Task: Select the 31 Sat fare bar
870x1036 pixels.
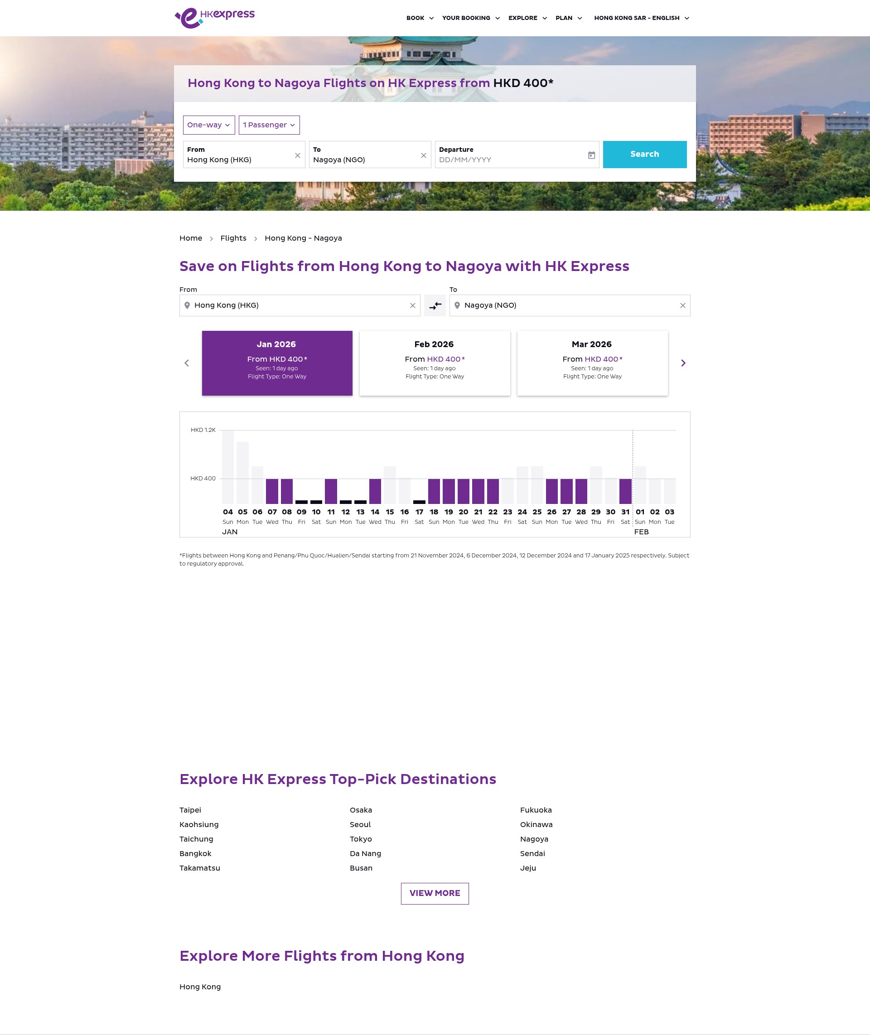Action: (x=625, y=491)
